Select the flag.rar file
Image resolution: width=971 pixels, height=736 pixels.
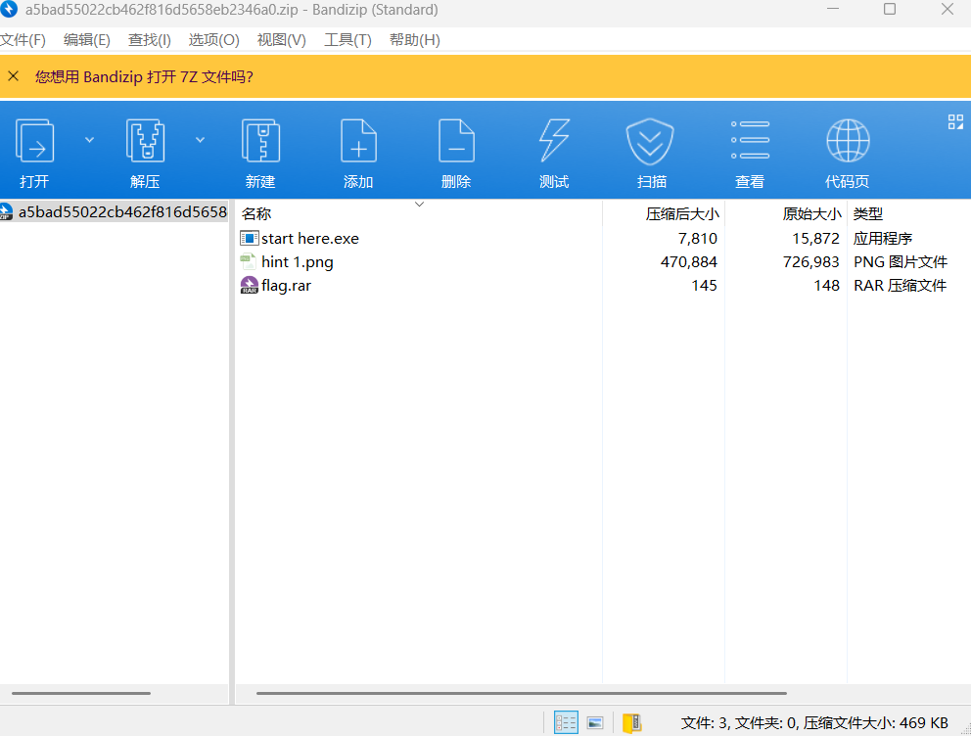(286, 286)
